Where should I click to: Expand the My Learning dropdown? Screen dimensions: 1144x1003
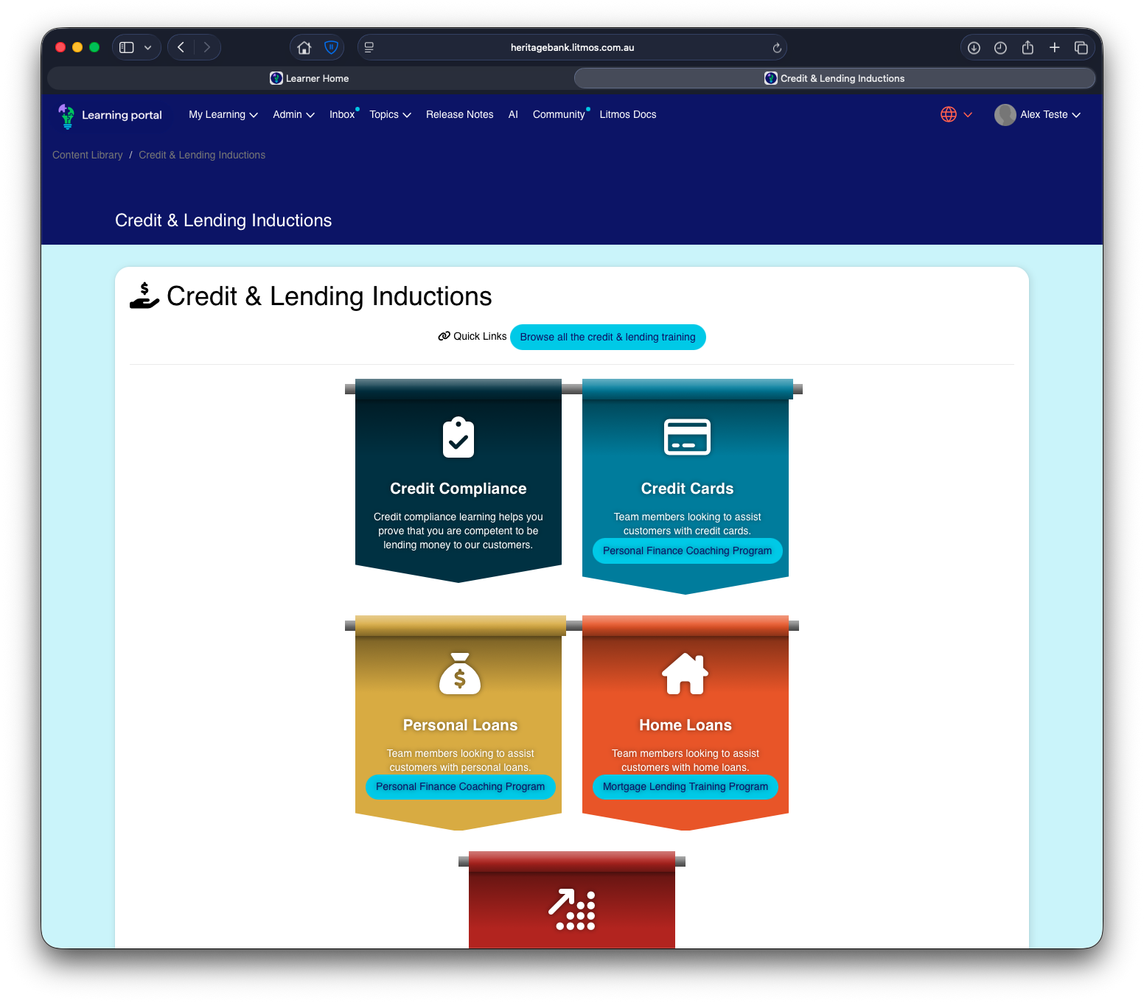pos(222,114)
